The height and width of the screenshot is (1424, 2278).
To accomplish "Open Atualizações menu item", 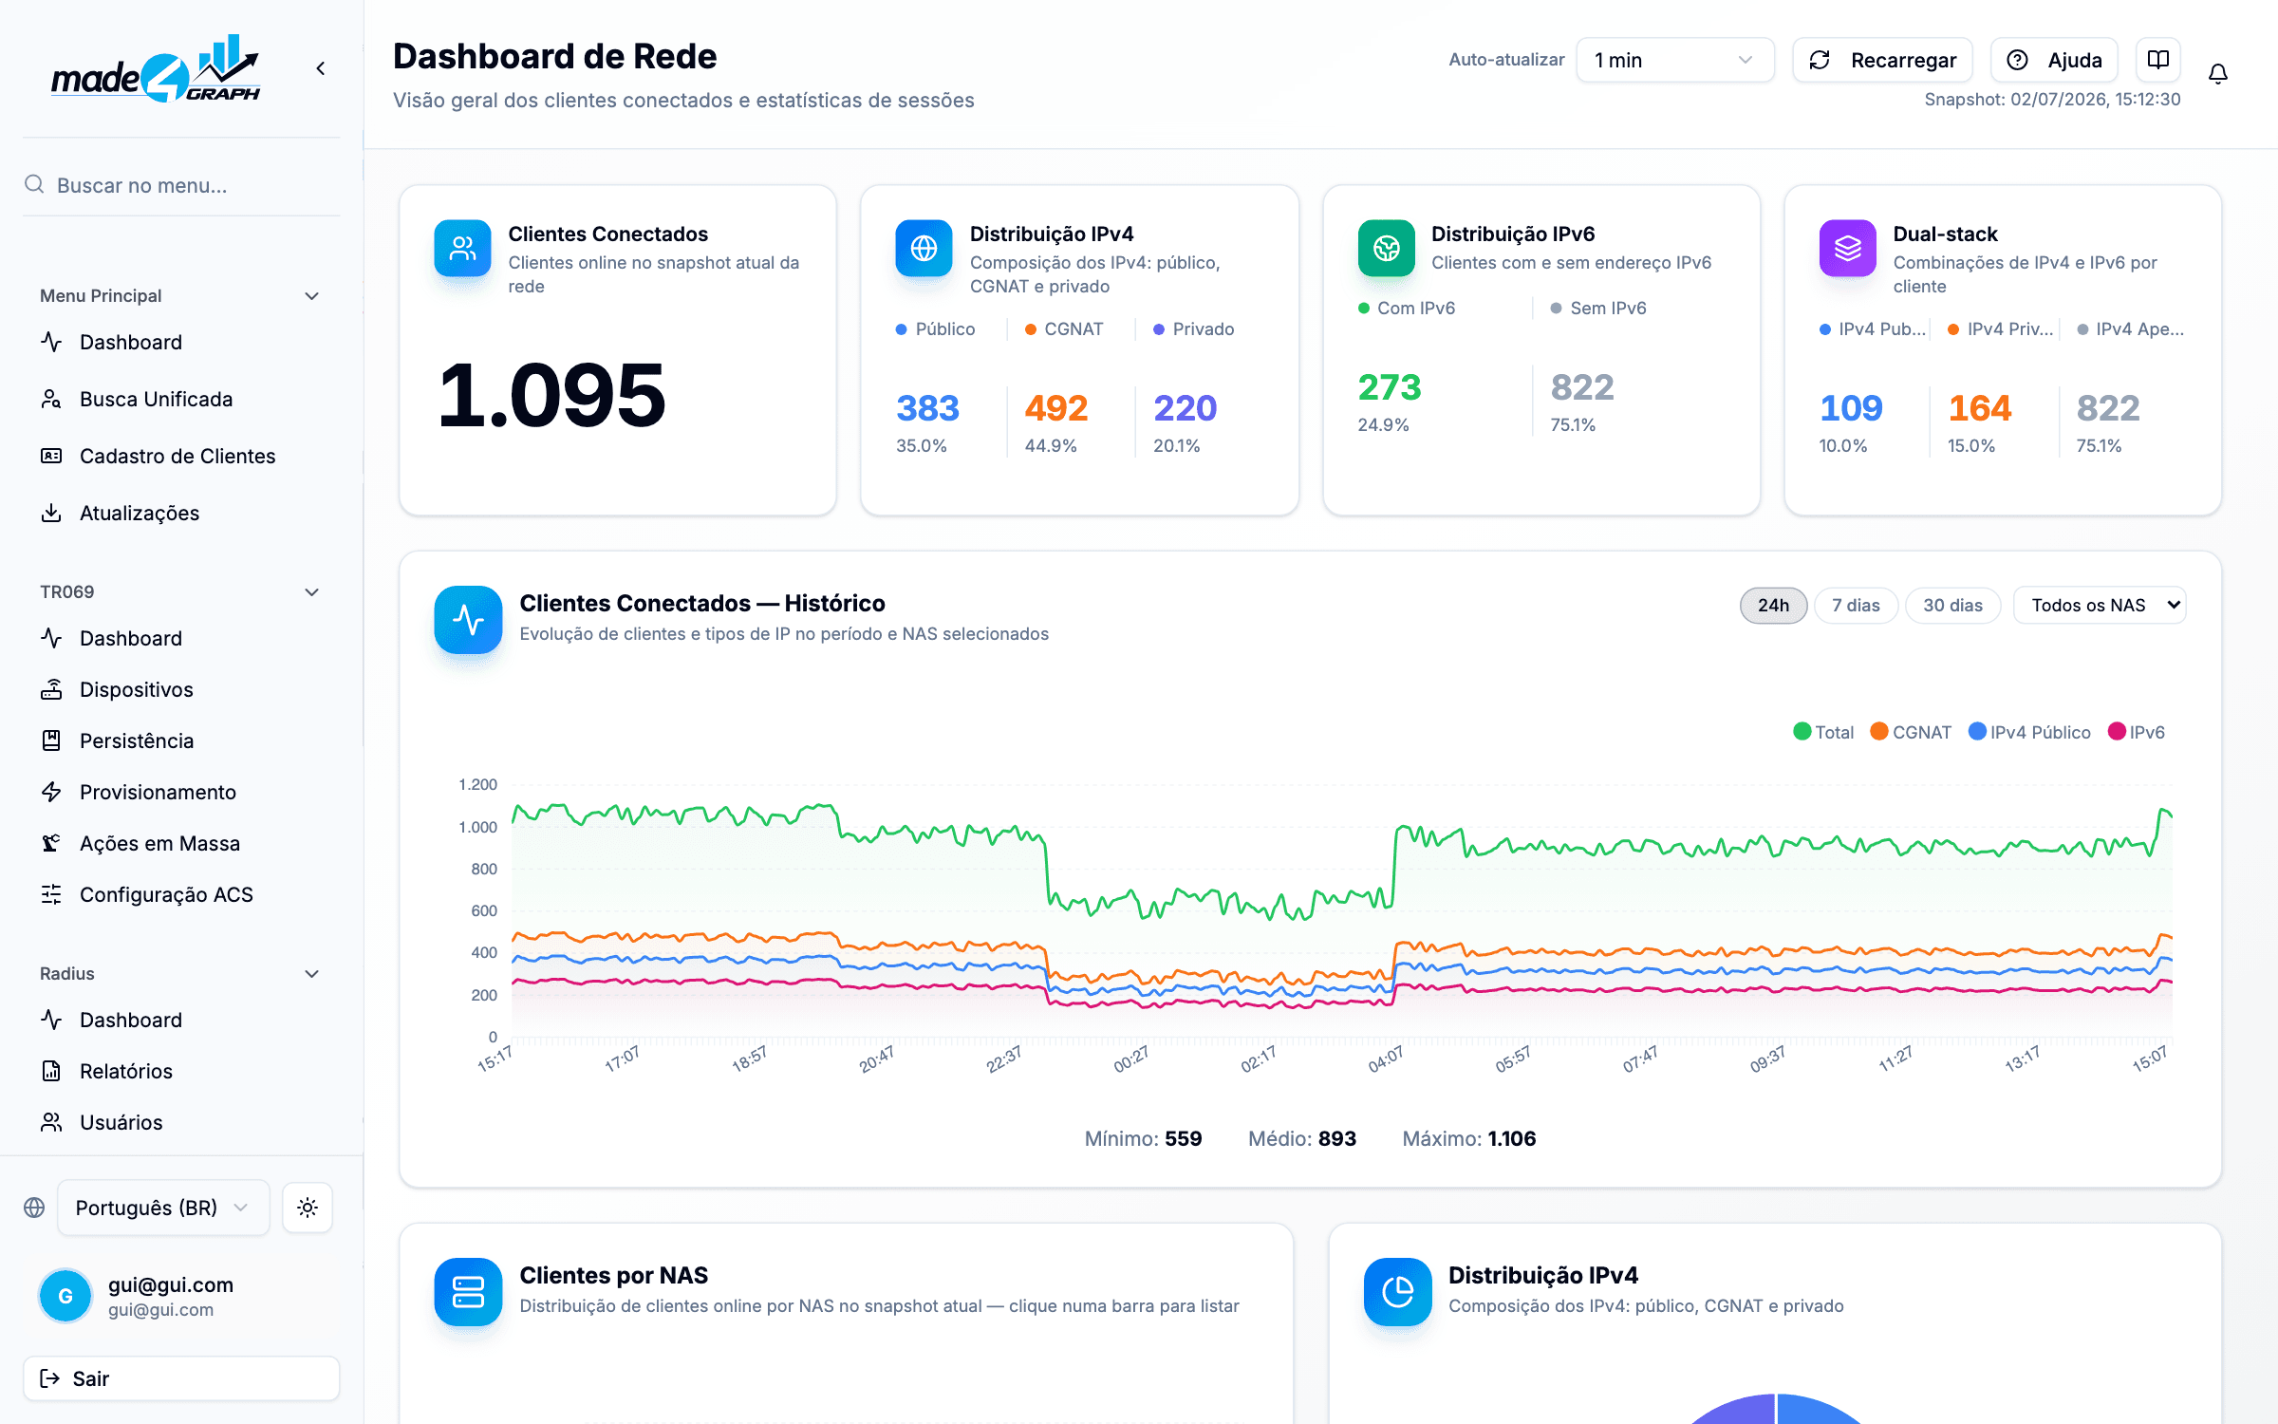I will tap(180, 513).
